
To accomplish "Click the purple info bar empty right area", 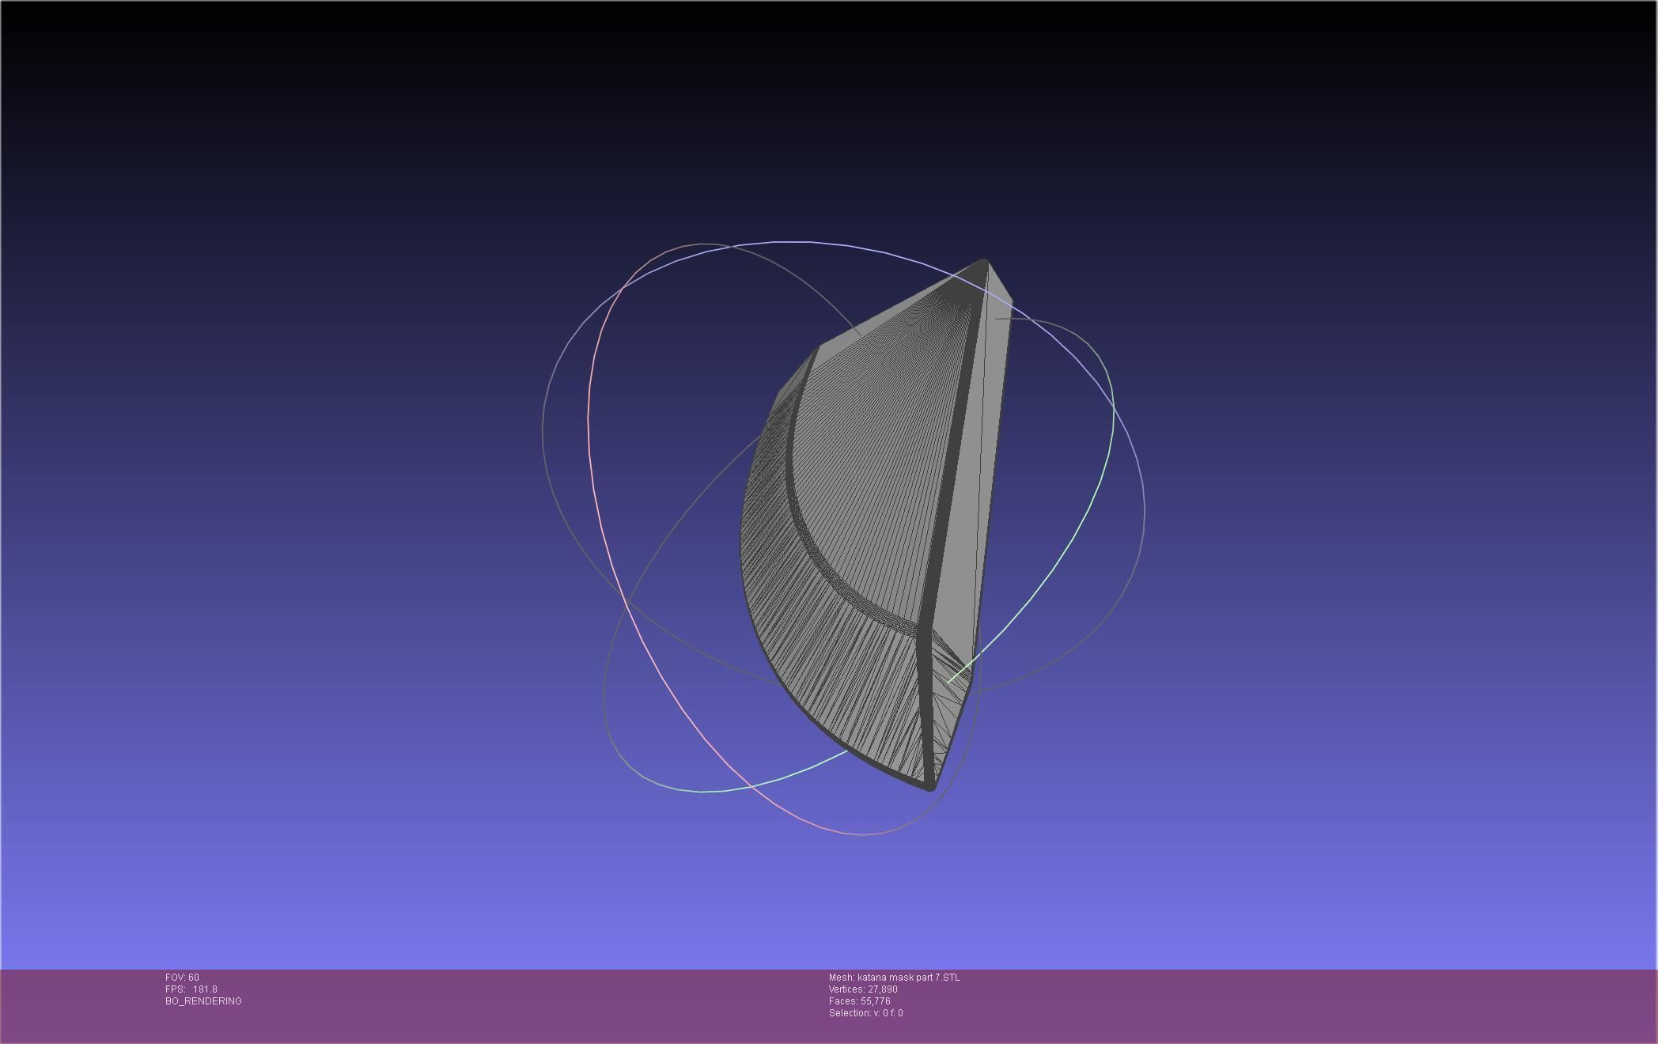I will click(x=1345, y=1004).
